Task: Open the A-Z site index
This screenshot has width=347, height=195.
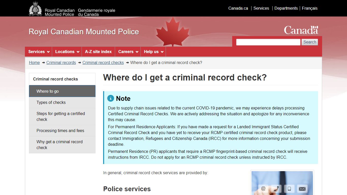Action: [98, 52]
